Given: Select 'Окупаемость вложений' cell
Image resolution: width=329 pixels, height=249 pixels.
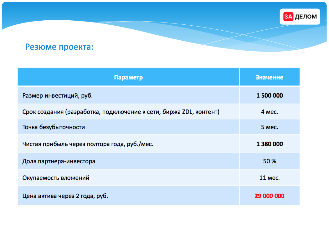Looking at the screenshot, I should coord(128,178).
